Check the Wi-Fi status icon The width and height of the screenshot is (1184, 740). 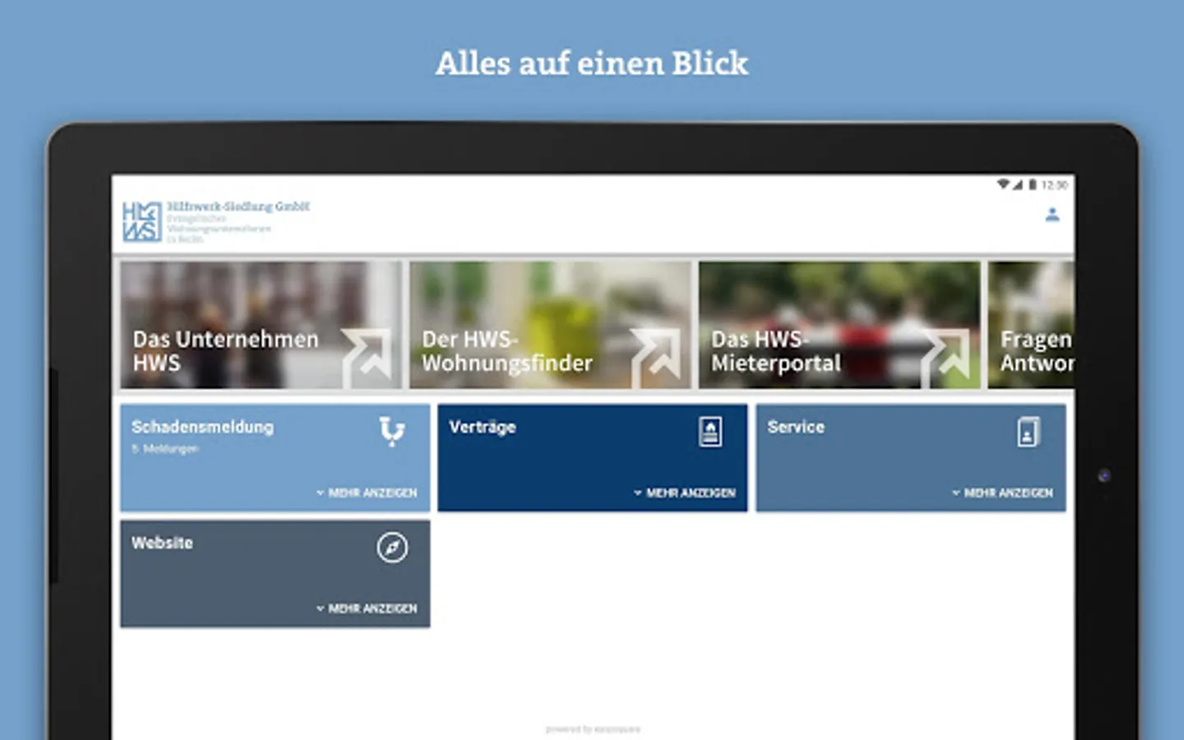[1003, 184]
